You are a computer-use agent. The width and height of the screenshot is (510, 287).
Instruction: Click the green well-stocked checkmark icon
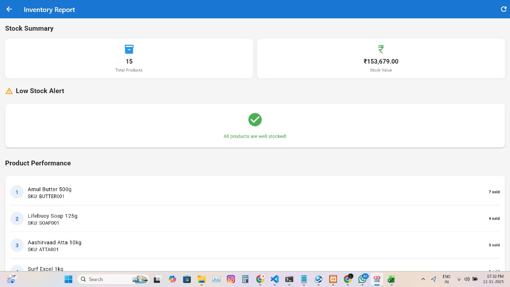(x=255, y=120)
